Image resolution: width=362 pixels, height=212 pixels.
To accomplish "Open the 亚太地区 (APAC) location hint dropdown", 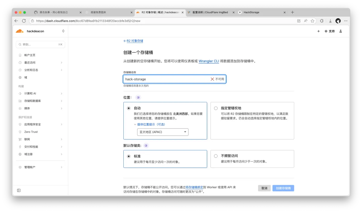I will (163, 132).
